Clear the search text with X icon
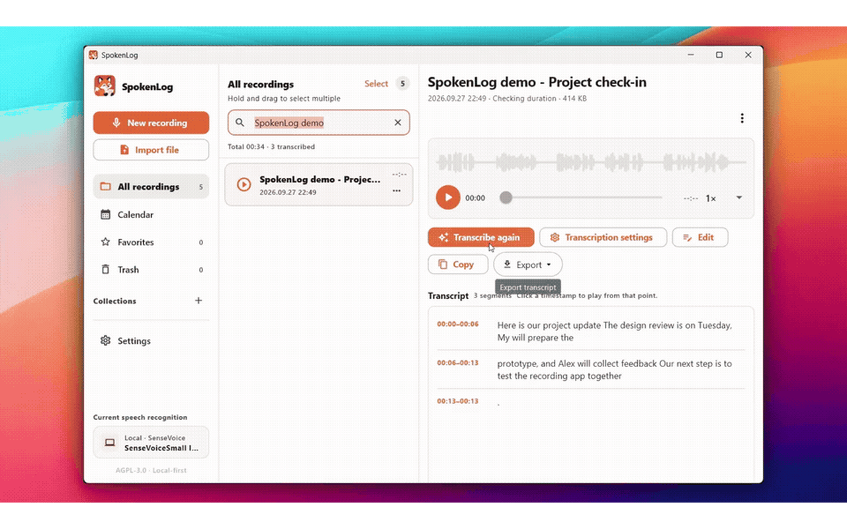Viewport: 847px width, 529px height. coord(398,122)
